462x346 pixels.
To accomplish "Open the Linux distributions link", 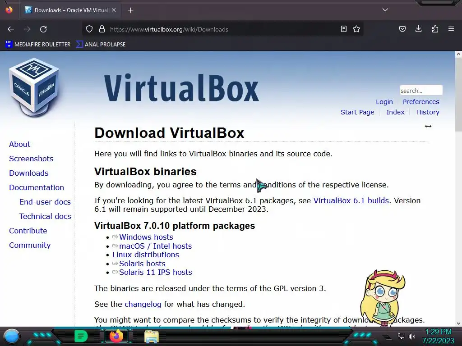I will point(146,255).
